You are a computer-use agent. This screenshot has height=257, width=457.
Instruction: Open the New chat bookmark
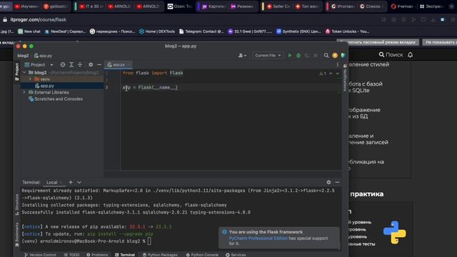[x=29, y=31]
